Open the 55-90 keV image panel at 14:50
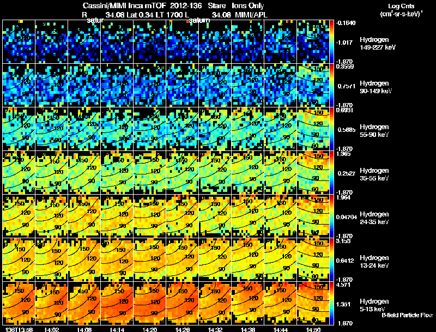This screenshot has width=436, height=332. [x=313, y=129]
